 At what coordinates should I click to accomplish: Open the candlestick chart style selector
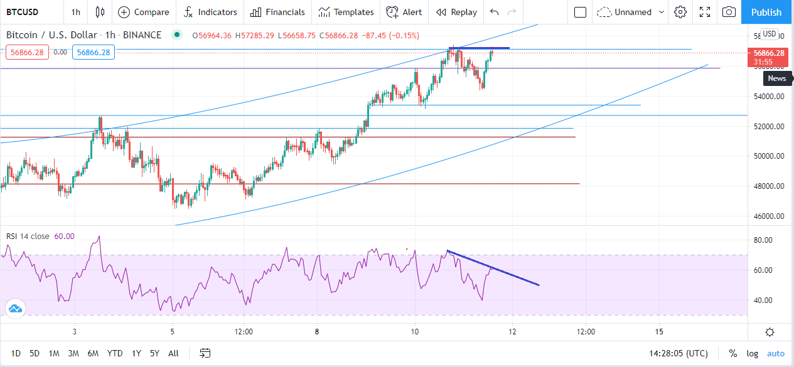click(x=100, y=12)
